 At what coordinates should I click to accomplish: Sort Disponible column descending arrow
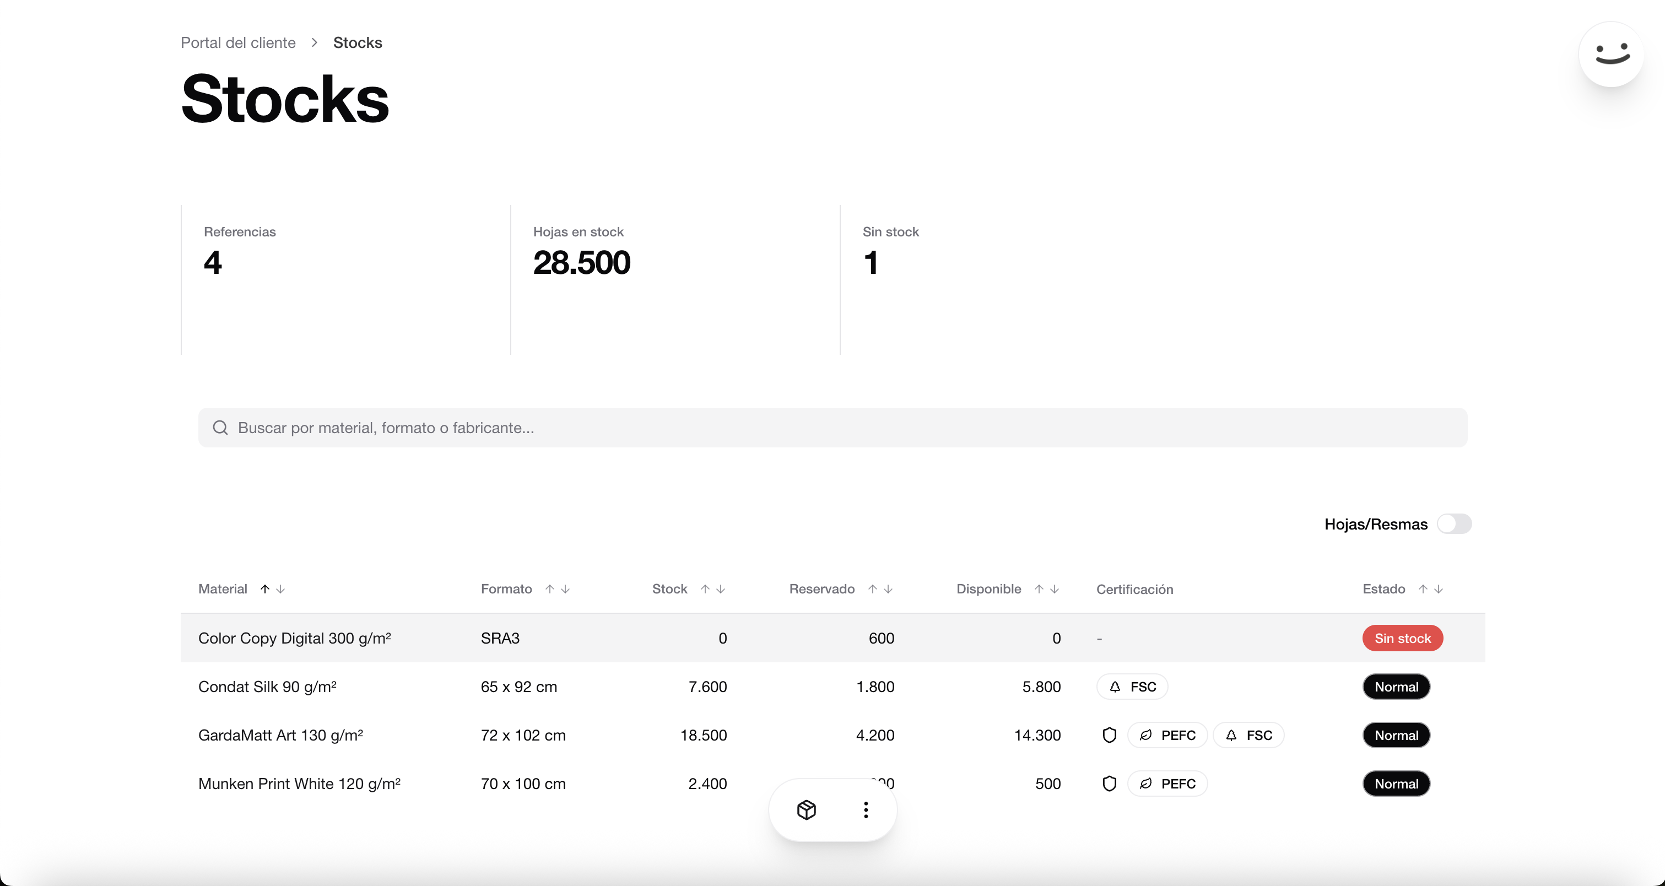[x=1055, y=588]
